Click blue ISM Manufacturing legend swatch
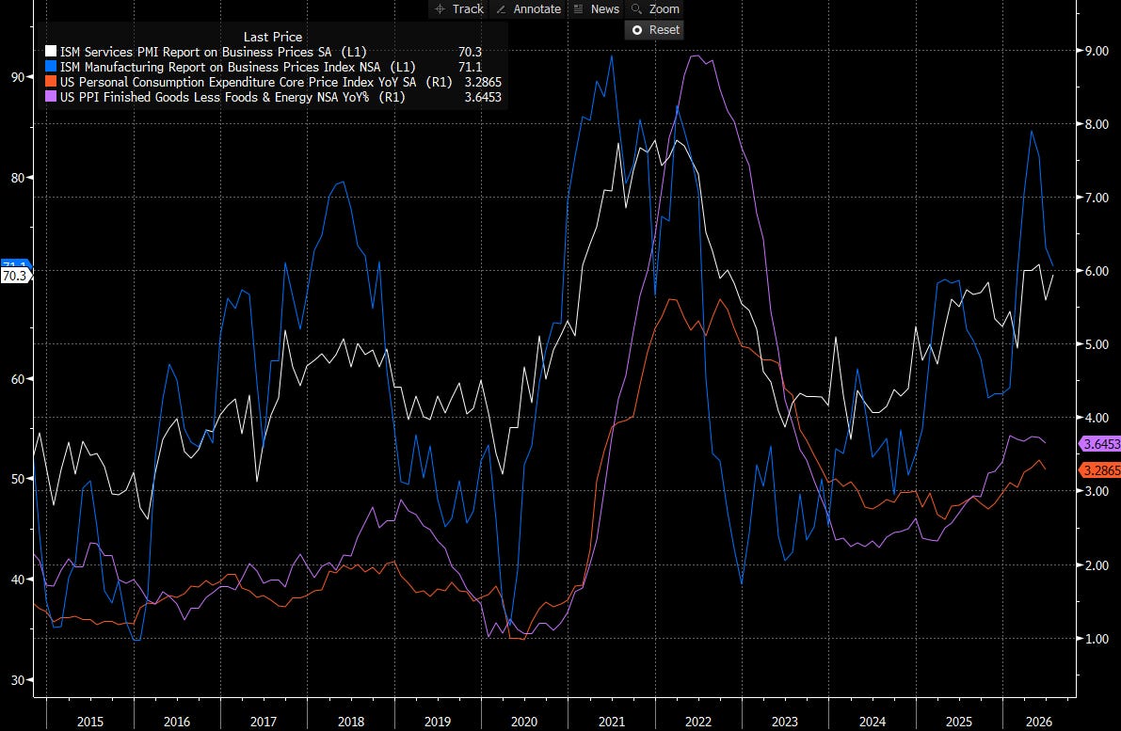The image size is (1121, 731). tap(51, 67)
